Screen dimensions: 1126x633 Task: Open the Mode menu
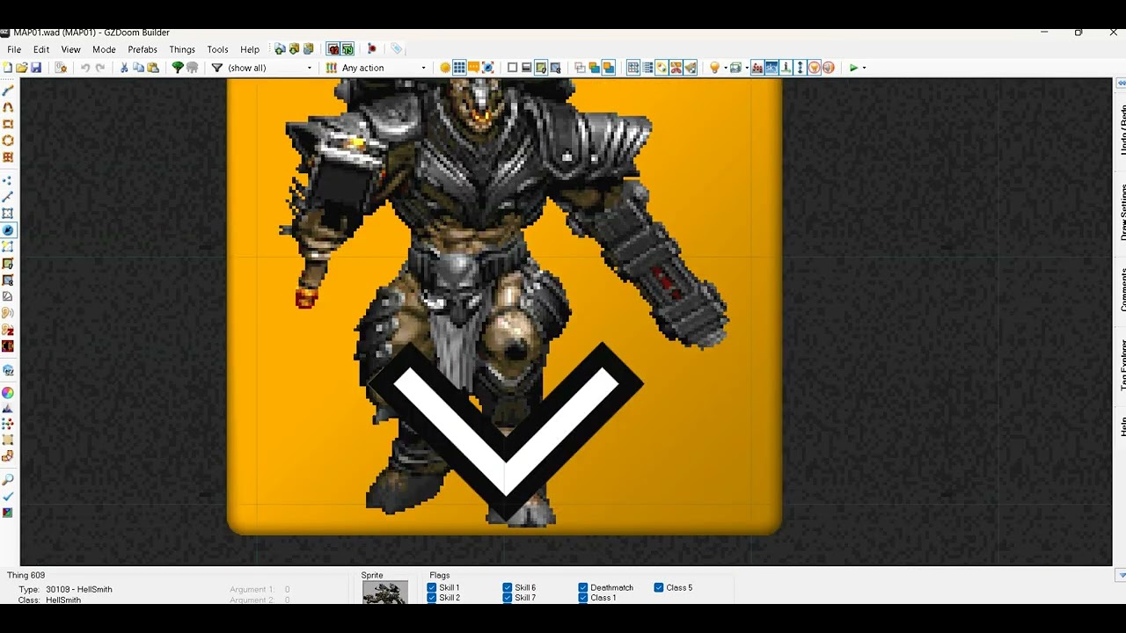pyautogui.click(x=104, y=49)
